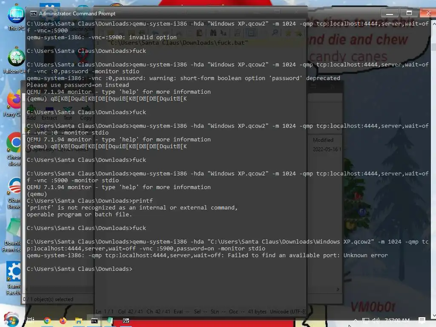The width and height of the screenshot is (436, 327).
Task: Click the Command Prompt scrollbar up arrow
Action: point(433,24)
